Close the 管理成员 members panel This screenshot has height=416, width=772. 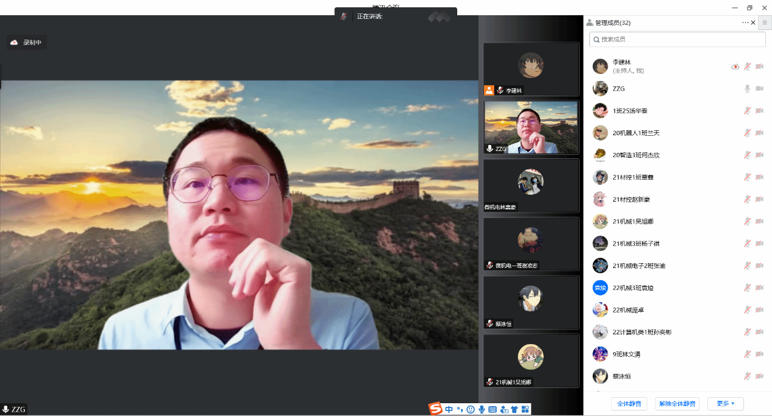click(x=753, y=23)
